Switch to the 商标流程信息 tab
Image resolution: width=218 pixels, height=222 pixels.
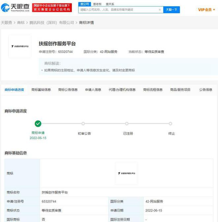point(153,90)
